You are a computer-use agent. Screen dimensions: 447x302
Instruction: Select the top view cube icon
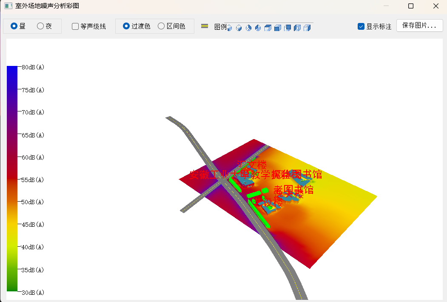(268, 28)
